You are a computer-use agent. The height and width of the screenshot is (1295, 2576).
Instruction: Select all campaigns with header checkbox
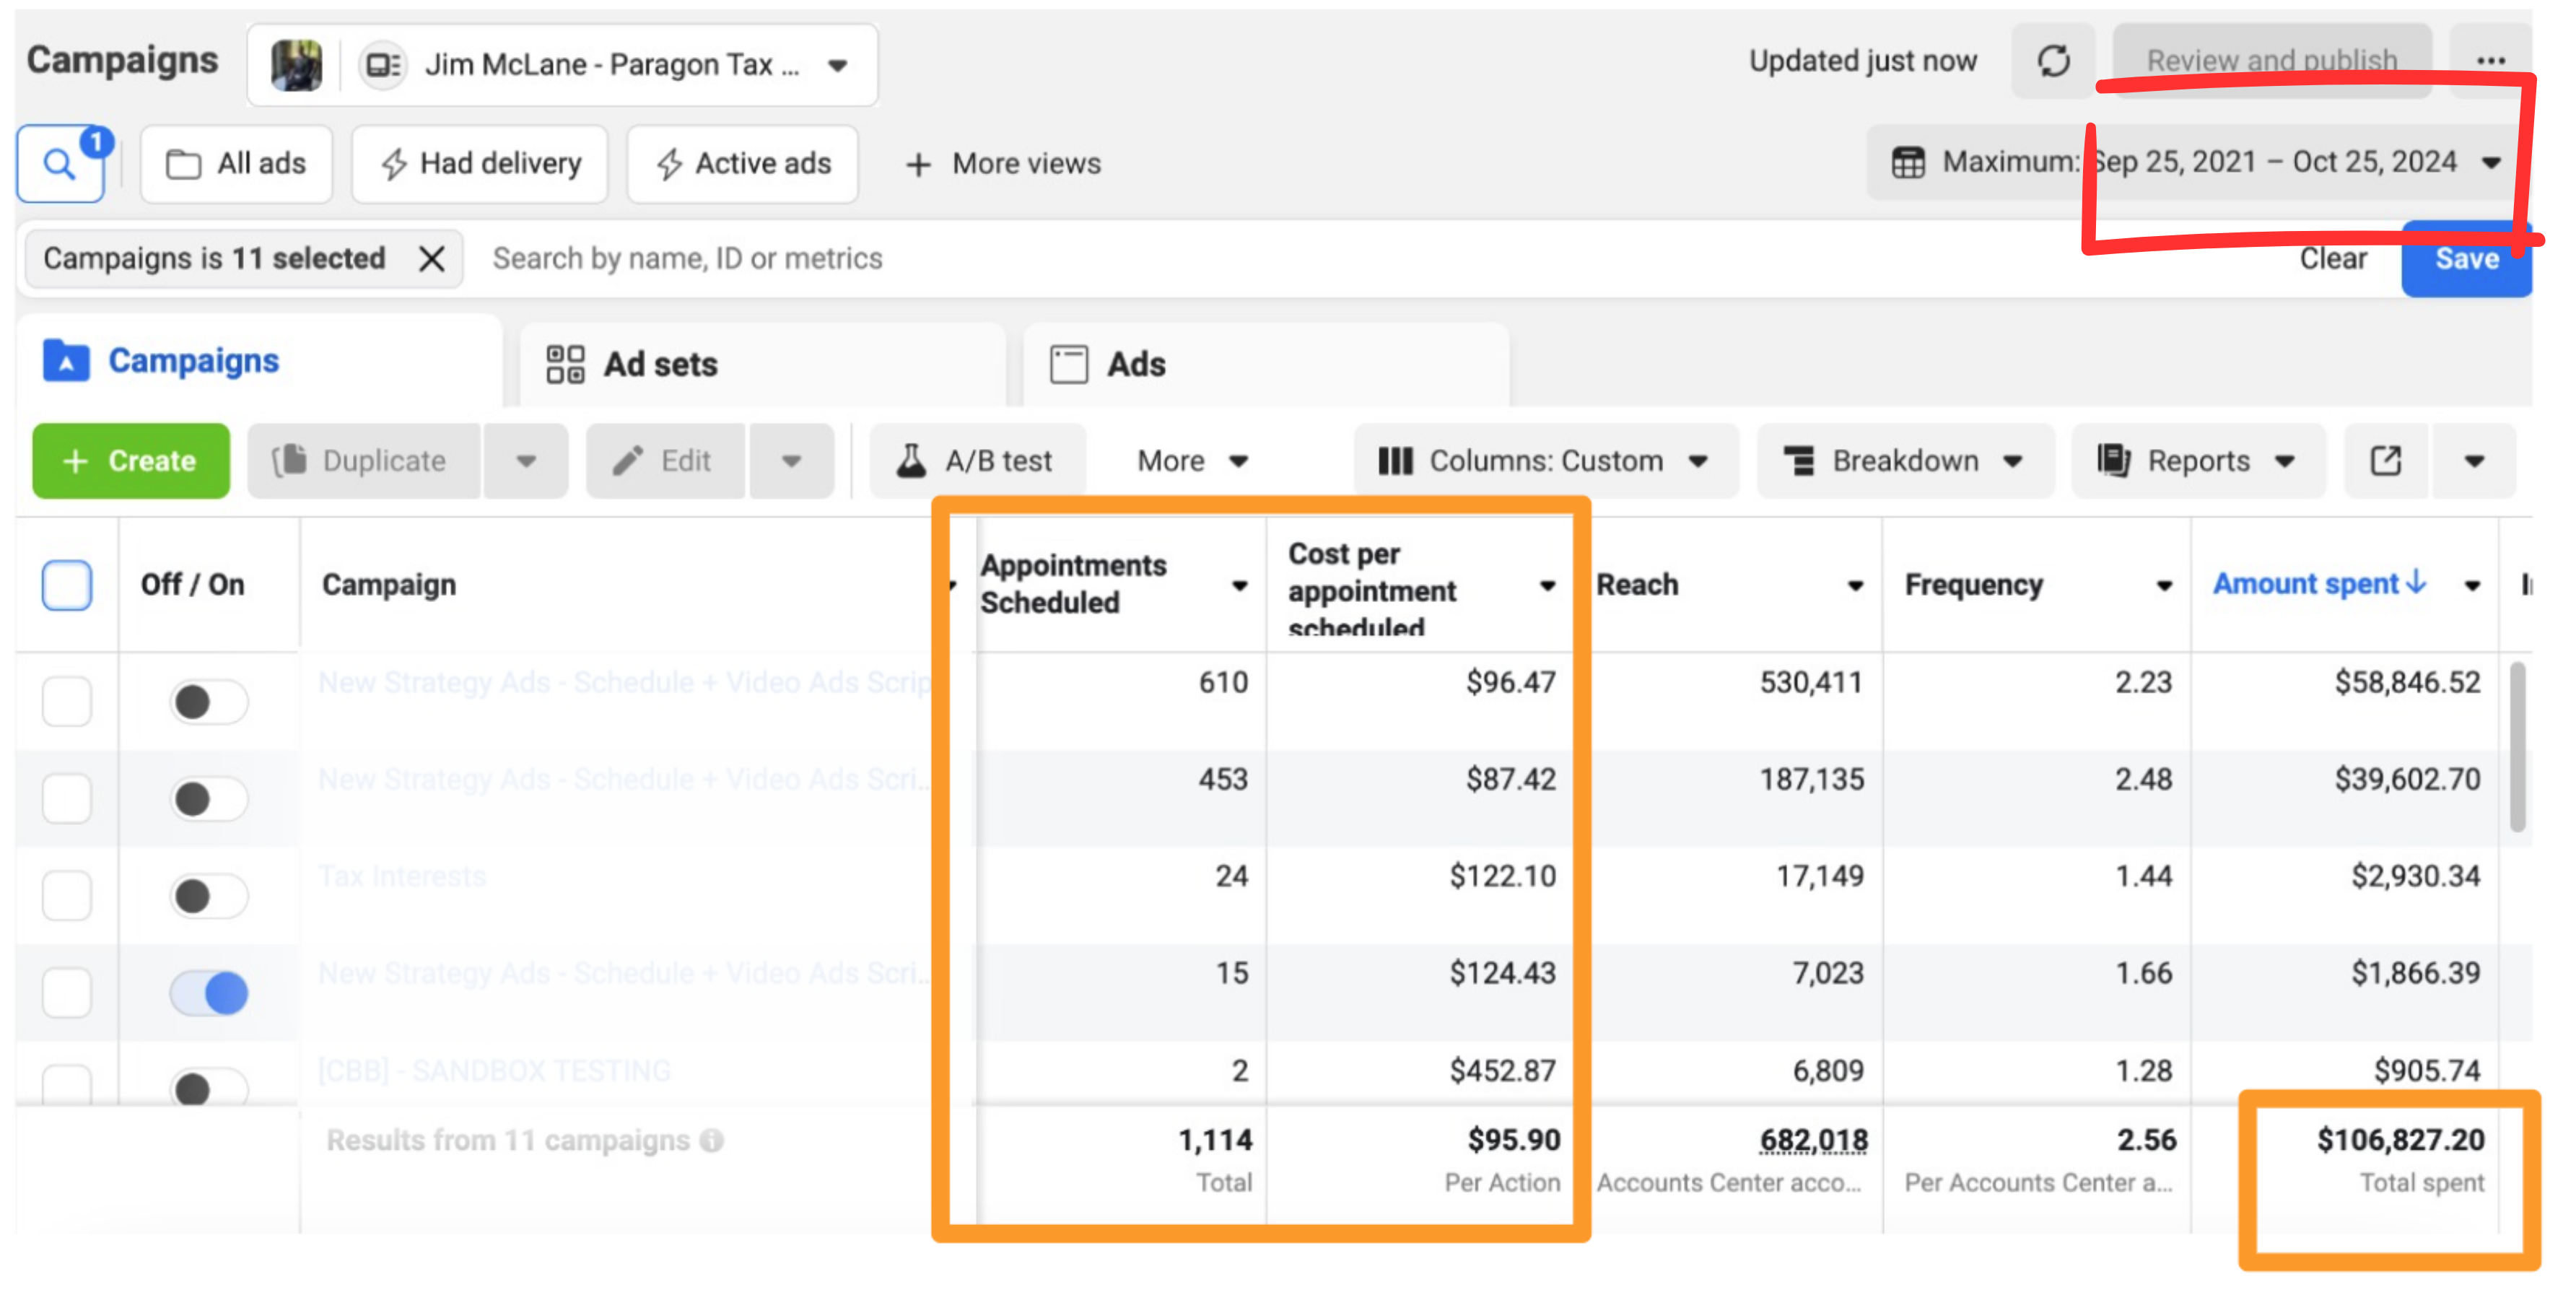[x=66, y=585]
